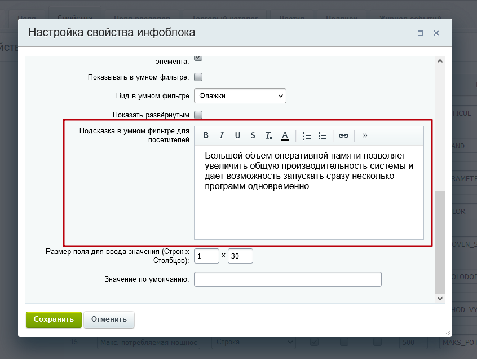The image size is (477, 359).
Task: Insert a link using the chain icon
Action: [x=343, y=135]
